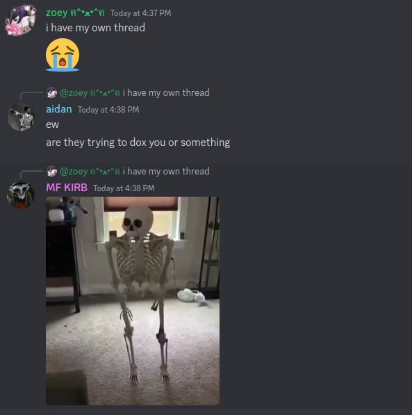
Task: Select the 'ew' message text
Action: coord(52,124)
